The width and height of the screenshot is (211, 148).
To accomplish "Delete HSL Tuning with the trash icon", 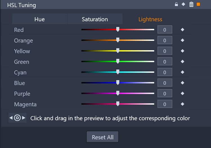I will (191, 4).
